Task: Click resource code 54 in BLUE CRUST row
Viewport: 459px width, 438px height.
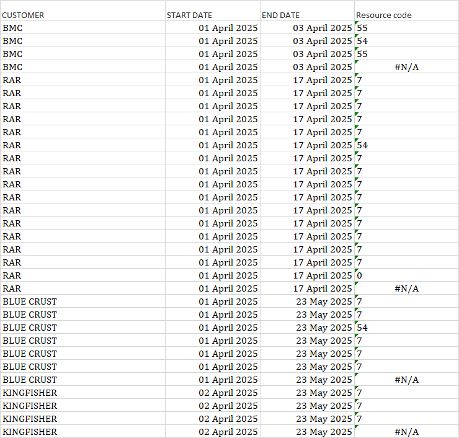Action: [x=407, y=328]
